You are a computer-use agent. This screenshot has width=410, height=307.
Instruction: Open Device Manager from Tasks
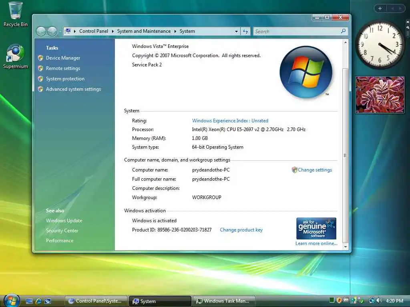tap(63, 58)
